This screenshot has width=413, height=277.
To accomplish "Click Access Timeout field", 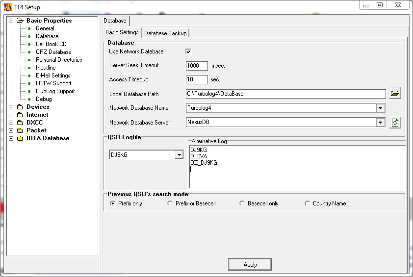I will 197,79.
